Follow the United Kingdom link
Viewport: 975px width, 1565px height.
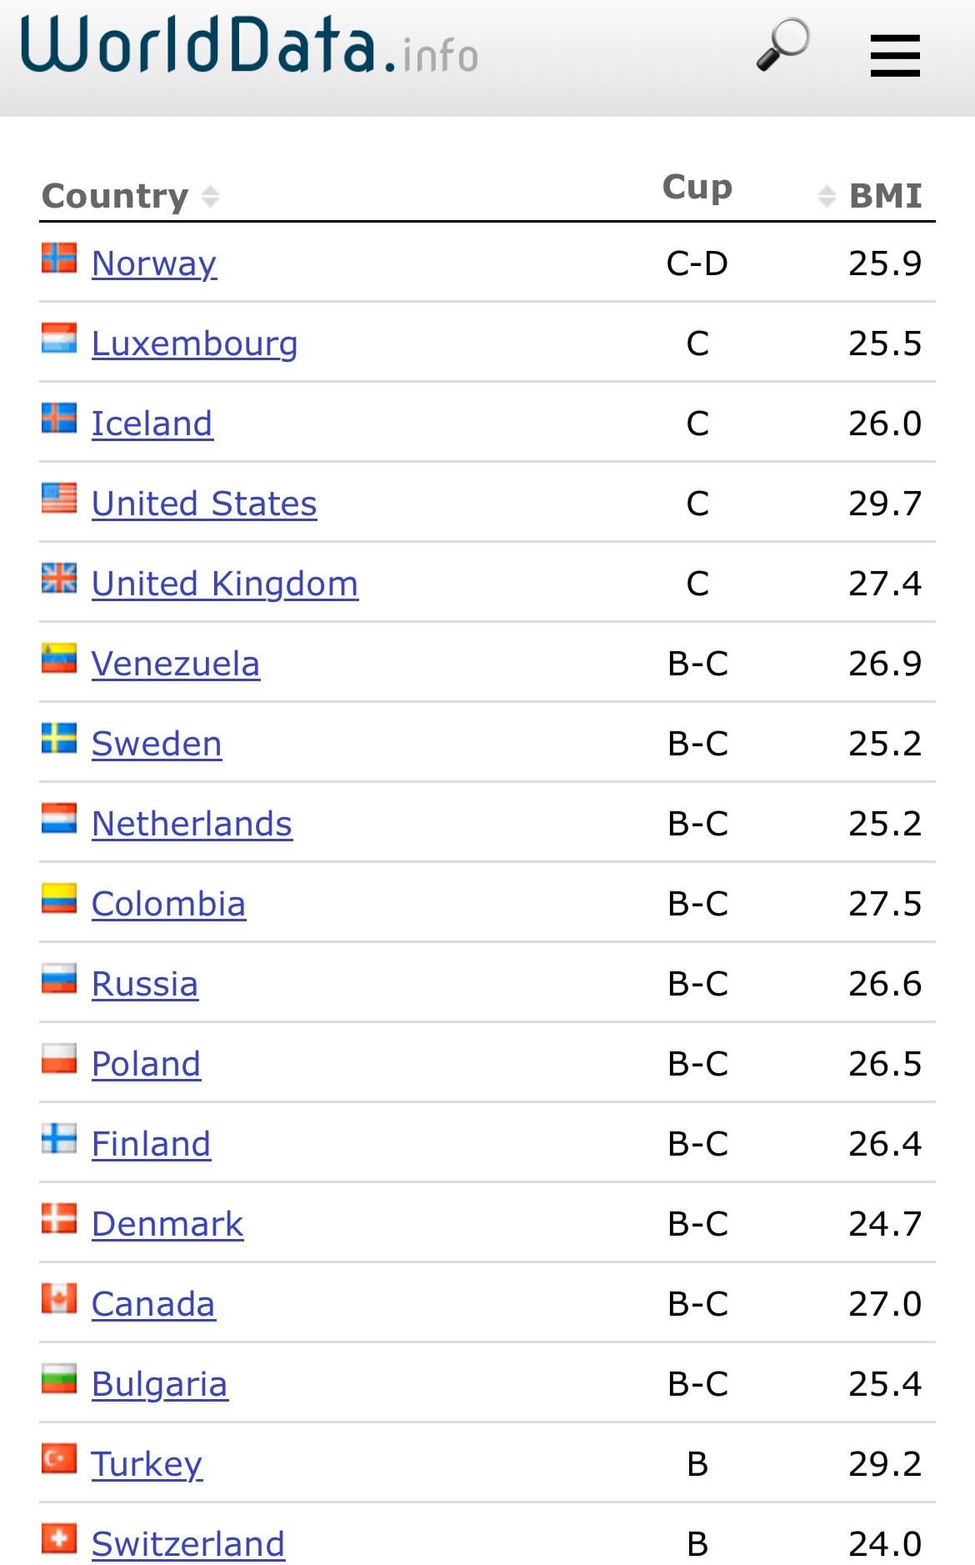(x=224, y=584)
